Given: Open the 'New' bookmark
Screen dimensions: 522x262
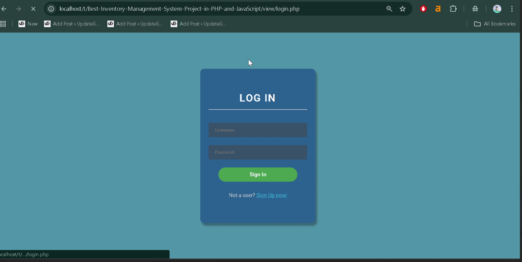Looking at the screenshot, I should point(28,24).
